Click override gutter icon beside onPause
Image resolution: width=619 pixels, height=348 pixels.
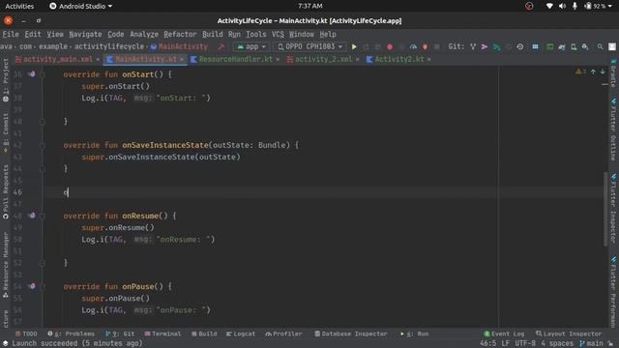[x=32, y=286]
